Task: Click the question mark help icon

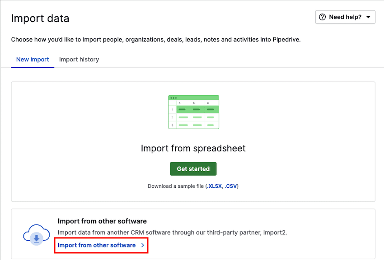Action: click(322, 17)
